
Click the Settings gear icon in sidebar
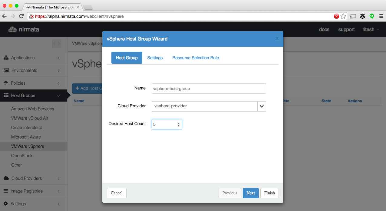tap(5, 204)
